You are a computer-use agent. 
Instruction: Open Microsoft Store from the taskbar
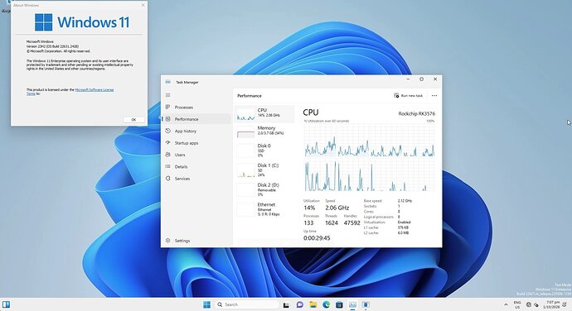coord(339,304)
